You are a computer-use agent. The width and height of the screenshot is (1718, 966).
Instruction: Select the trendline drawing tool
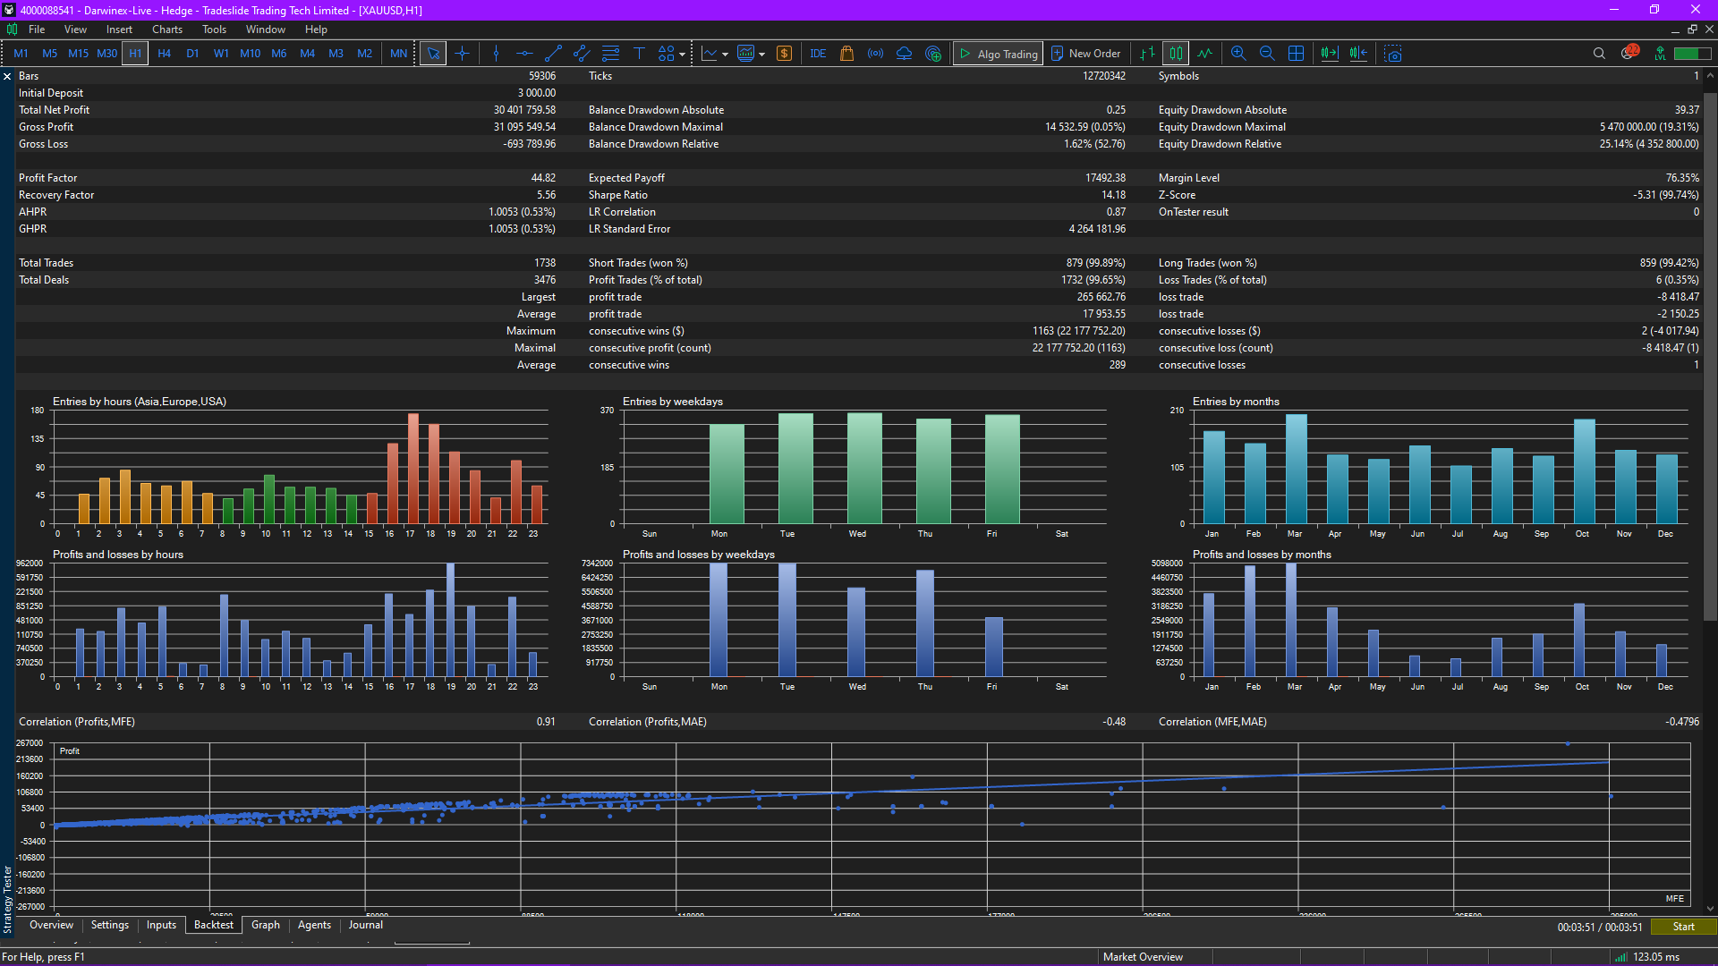coord(553,54)
